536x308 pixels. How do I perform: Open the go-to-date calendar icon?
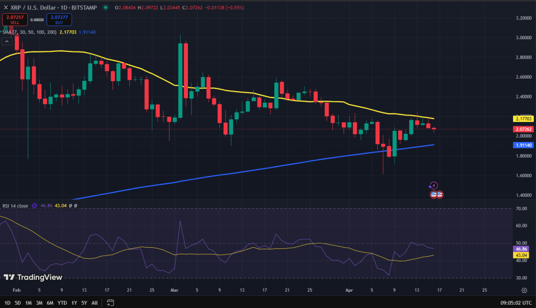click(110, 303)
